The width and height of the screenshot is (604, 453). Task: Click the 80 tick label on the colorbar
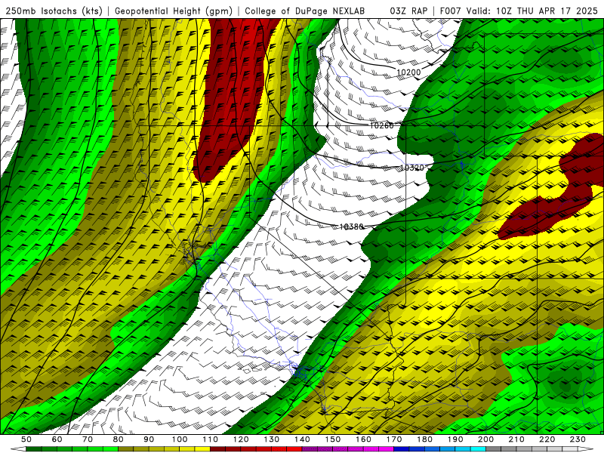119,439
